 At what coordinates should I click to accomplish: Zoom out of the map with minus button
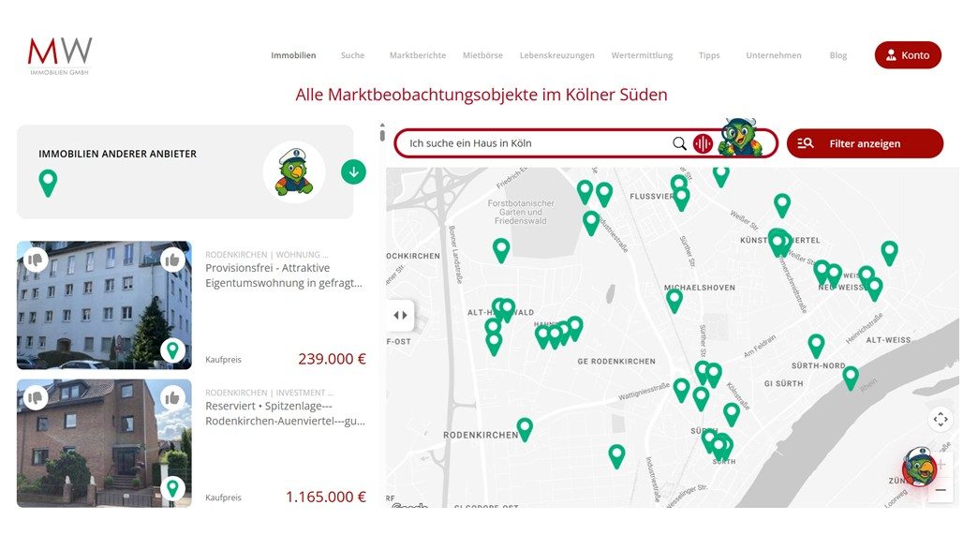point(941,490)
